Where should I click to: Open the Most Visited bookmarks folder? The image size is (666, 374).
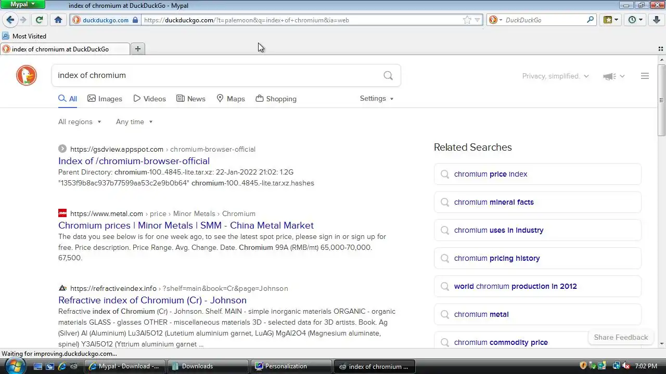coord(24,36)
